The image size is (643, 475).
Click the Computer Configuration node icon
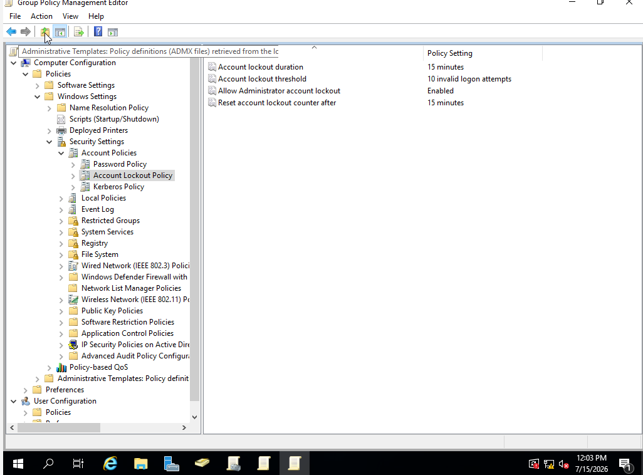pyautogui.click(x=26, y=63)
